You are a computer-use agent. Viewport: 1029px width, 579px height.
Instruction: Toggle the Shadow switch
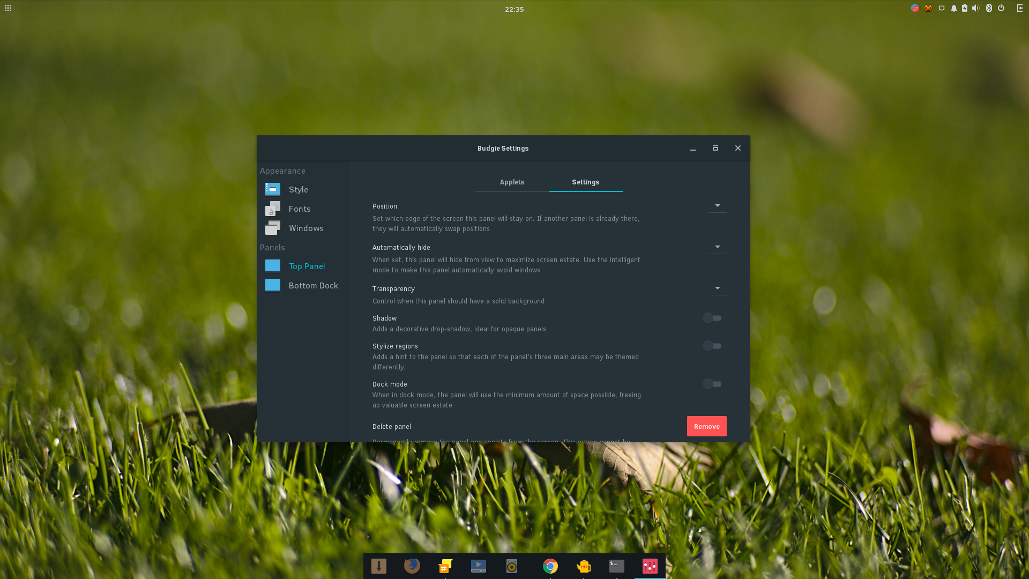tap(712, 318)
